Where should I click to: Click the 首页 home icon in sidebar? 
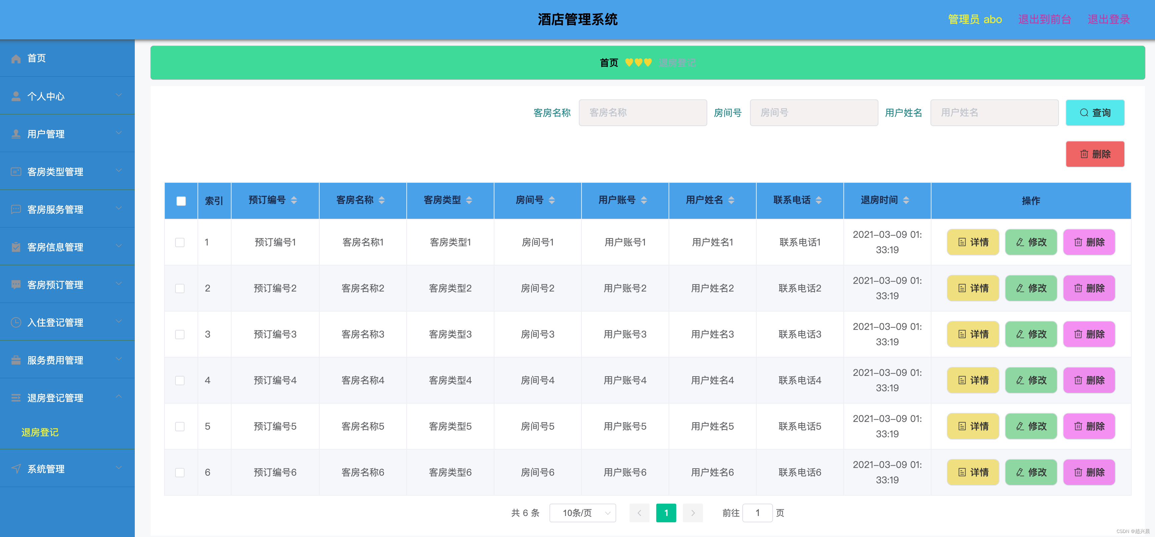(x=16, y=58)
